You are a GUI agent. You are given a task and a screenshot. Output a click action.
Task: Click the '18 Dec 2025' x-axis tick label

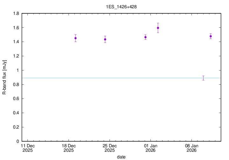[x=69, y=148]
